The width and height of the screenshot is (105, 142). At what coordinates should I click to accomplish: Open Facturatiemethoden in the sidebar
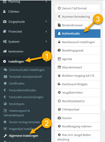click(22, 90)
